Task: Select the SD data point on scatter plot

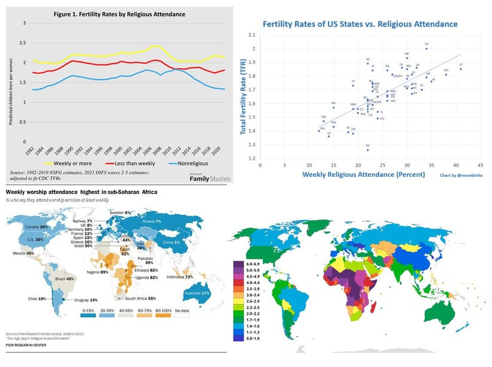Action: point(427,49)
